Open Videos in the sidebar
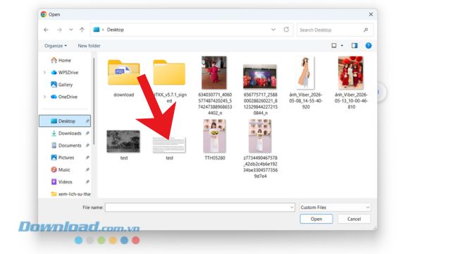This screenshot has width=451, height=254. pyautogui.click(x=61, y=182)
